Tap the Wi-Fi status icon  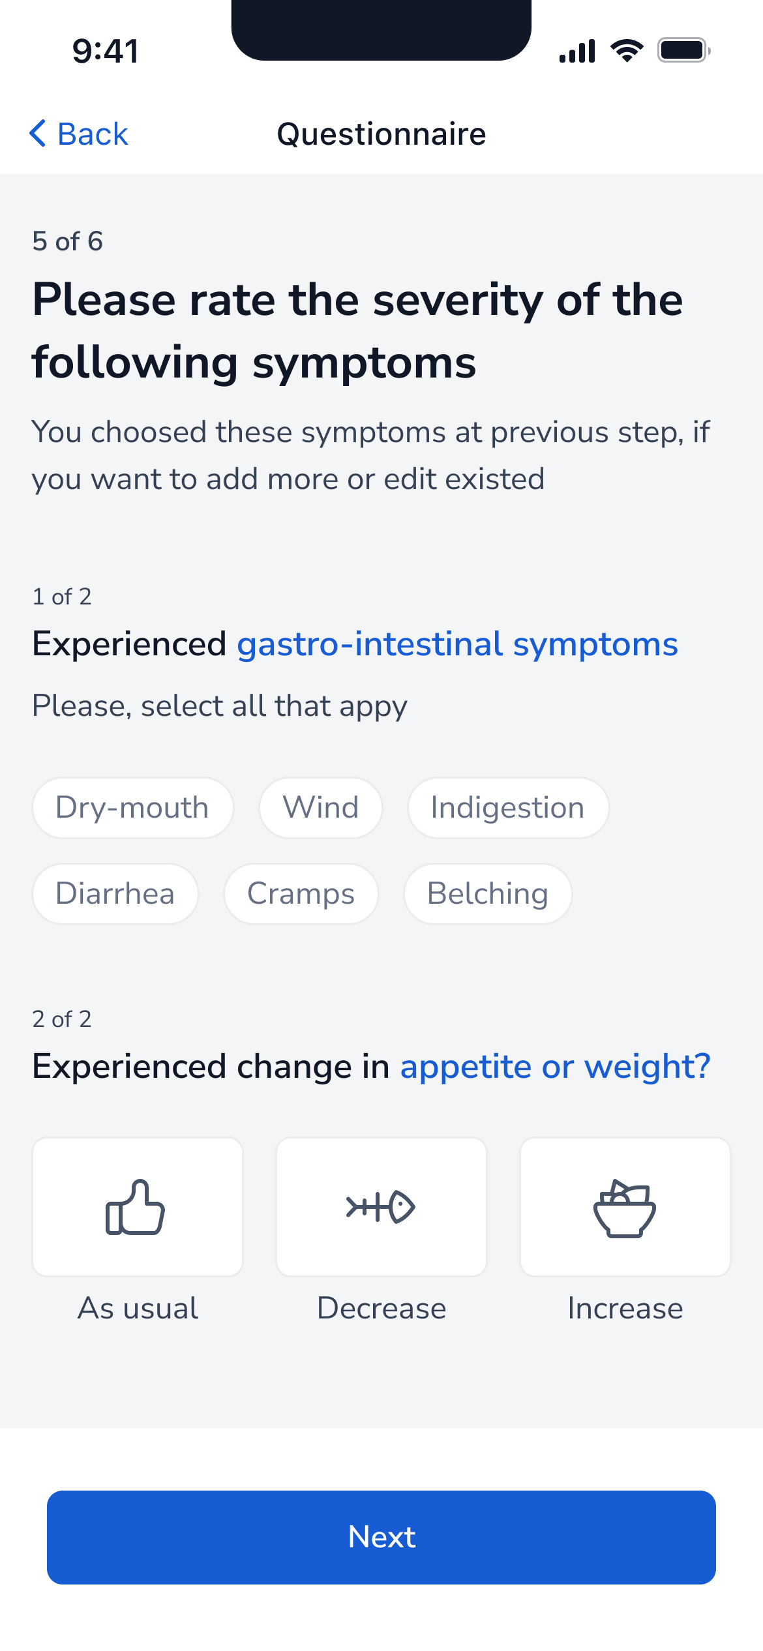[x=627, y=50]
